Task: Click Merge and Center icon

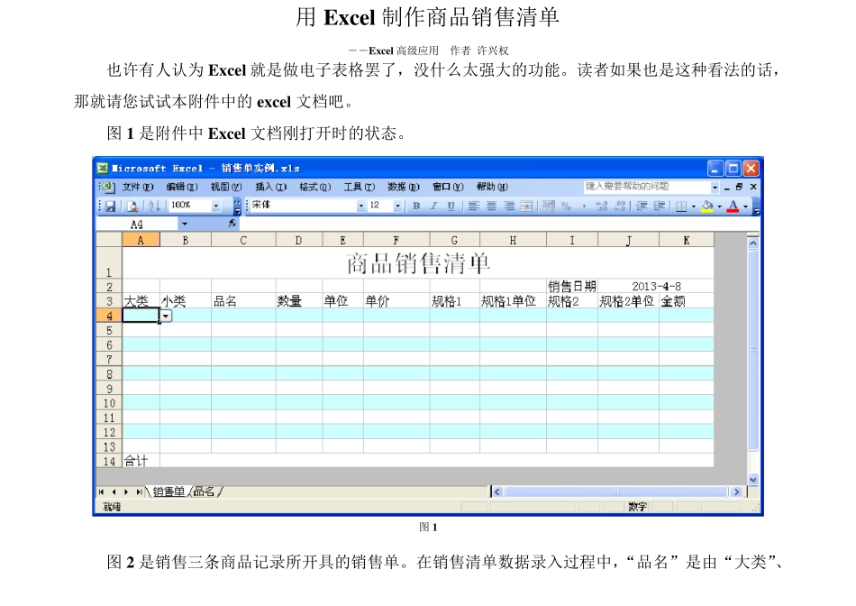Action: click(526, 206)
